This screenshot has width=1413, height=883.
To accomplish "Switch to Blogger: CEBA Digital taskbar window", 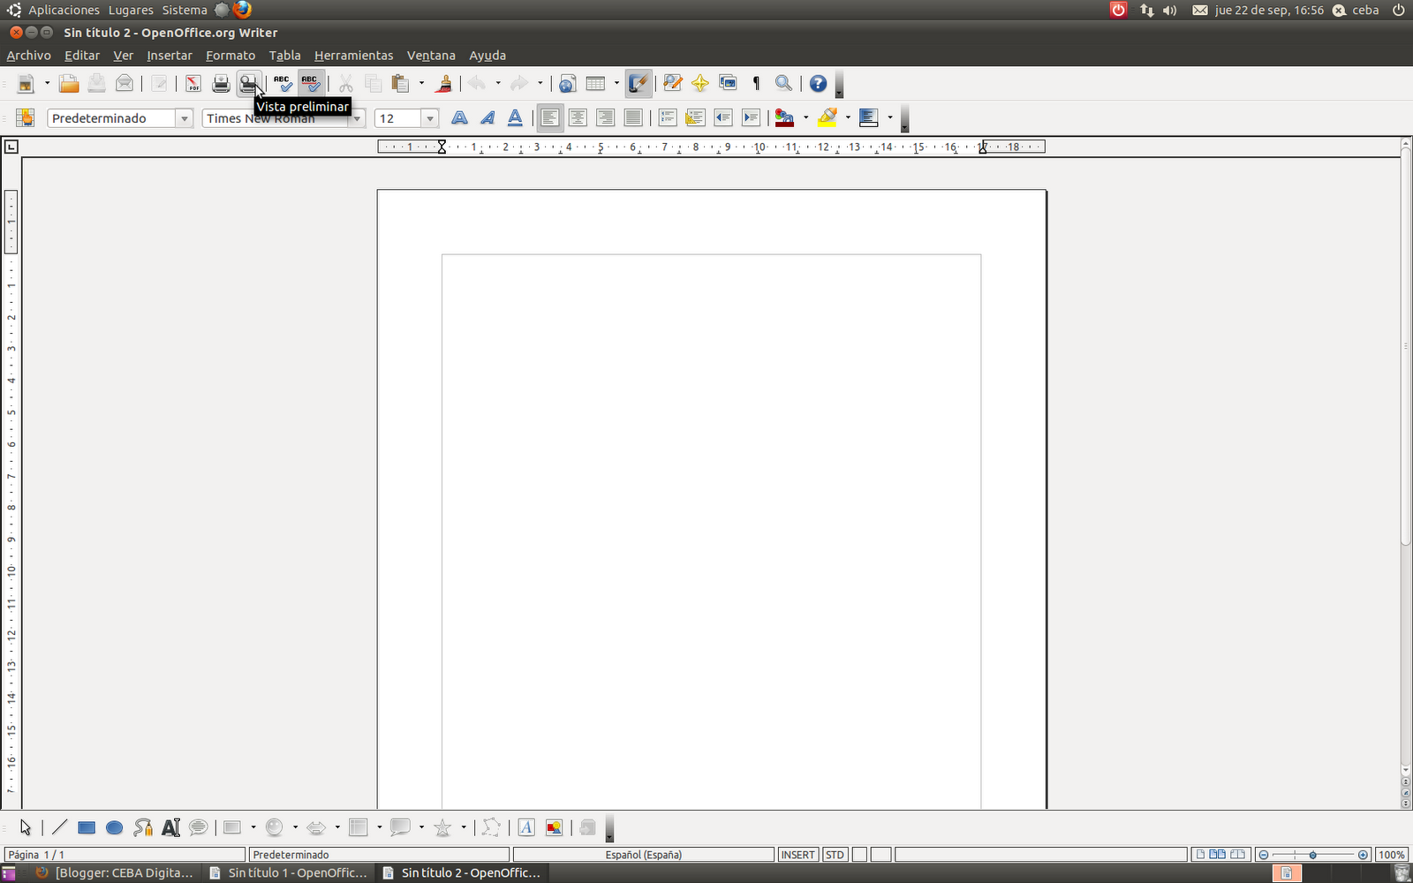I will (x=114, y=872).
